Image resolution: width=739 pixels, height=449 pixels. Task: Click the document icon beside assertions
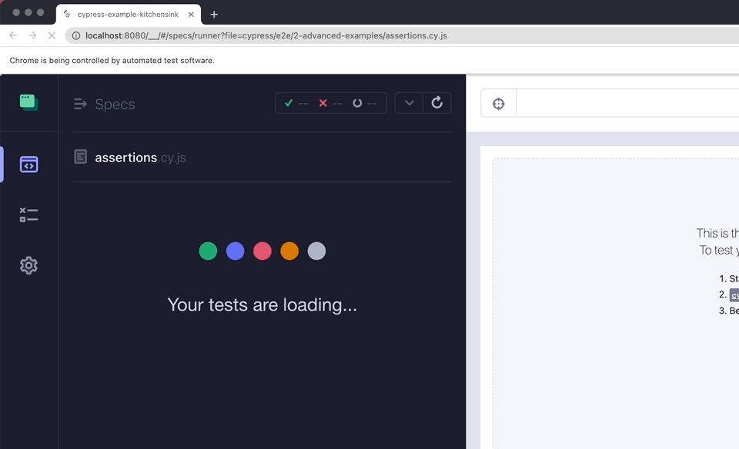81,157
